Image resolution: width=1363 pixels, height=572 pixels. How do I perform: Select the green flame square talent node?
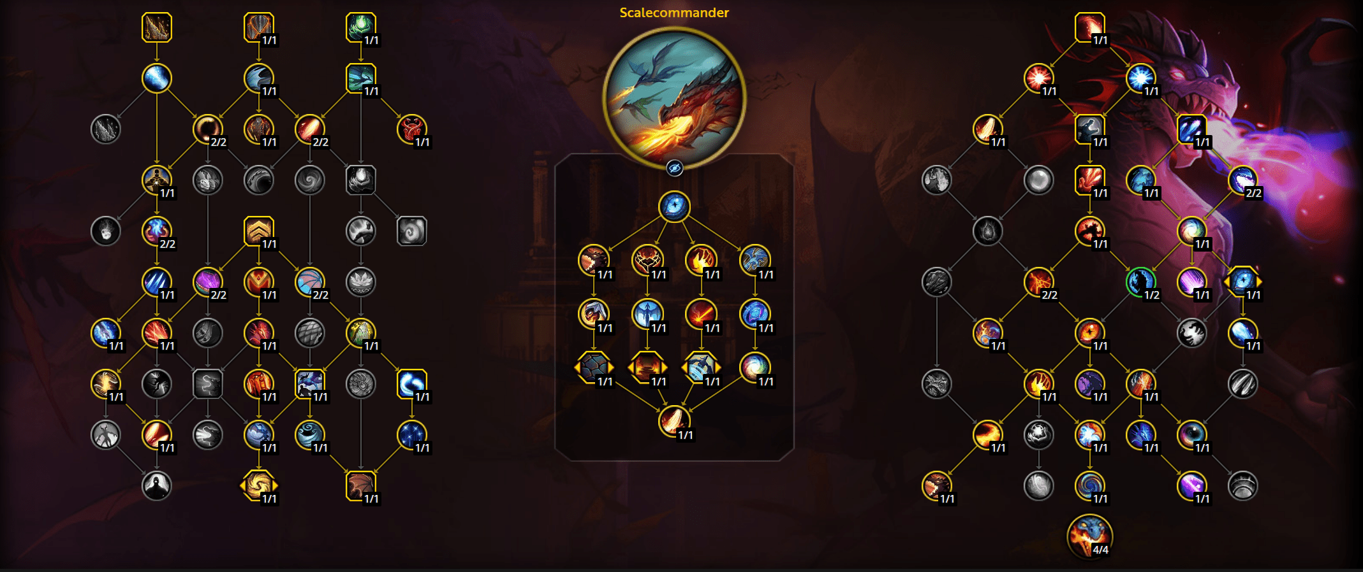pos(360,27)
